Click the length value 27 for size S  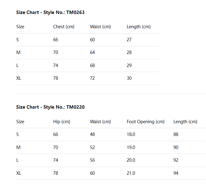[x=129, y=40]
